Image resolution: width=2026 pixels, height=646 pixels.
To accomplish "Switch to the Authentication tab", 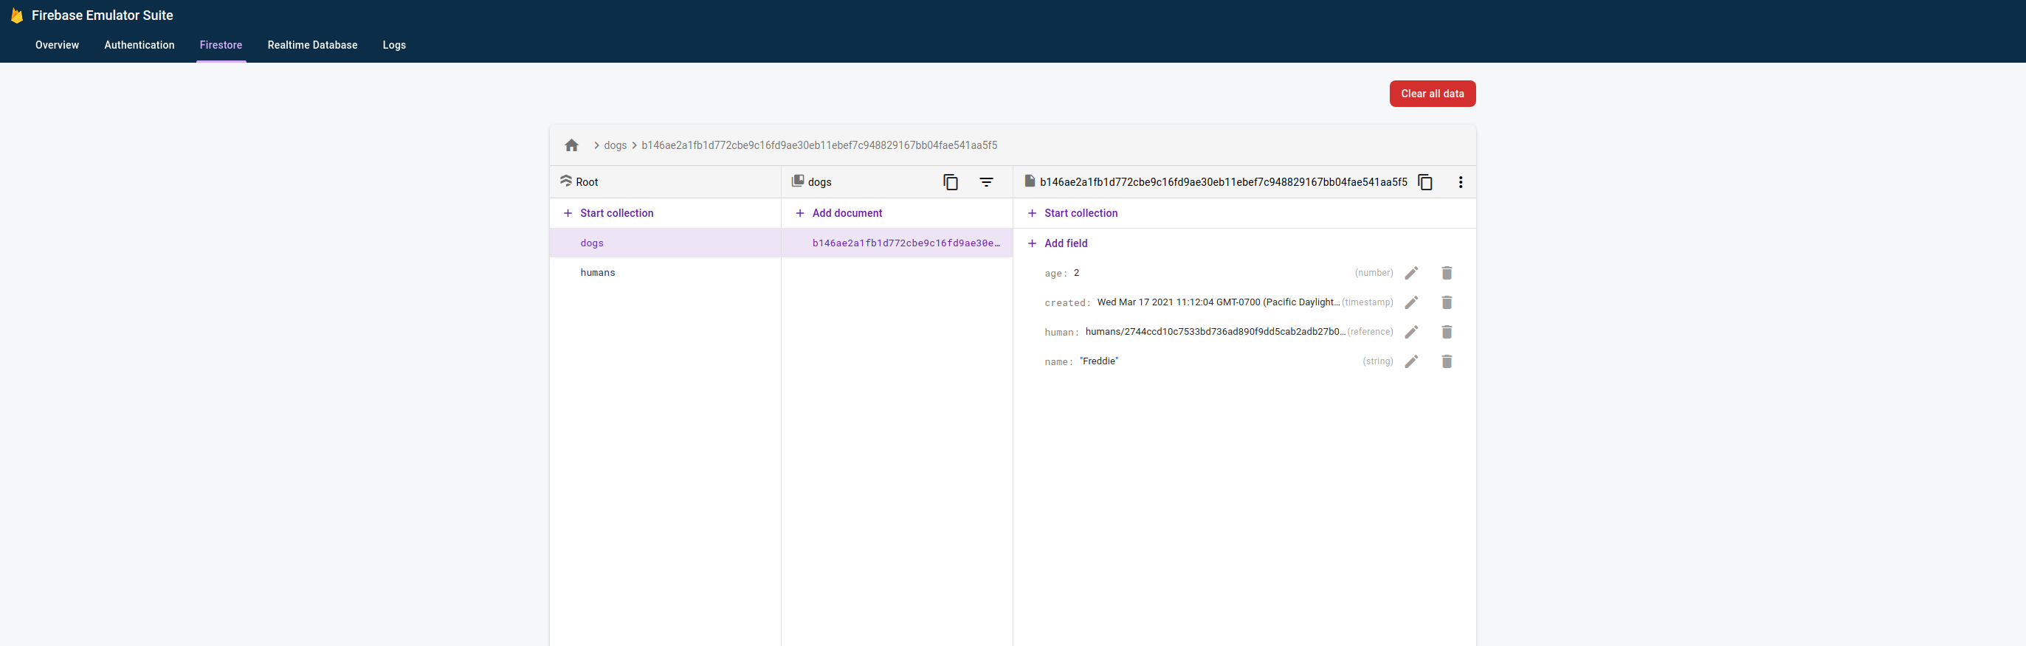I will [139, 45].
